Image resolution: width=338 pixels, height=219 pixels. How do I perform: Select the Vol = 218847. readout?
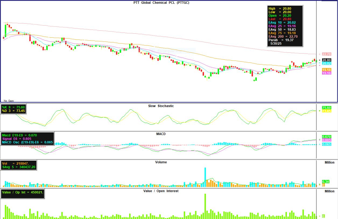tap(15, 164)
